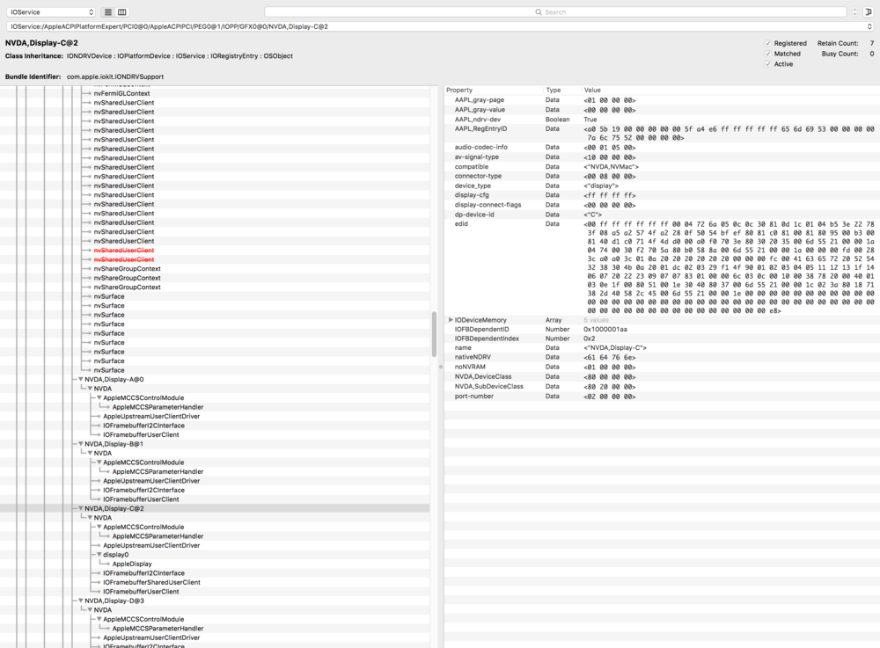The width and height of the screenshot is (880, 648).
Task: Select the AAPL,gray-page property row
Action: coord(662,99)
